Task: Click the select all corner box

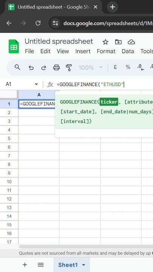Action: click(x=9, y=95)
